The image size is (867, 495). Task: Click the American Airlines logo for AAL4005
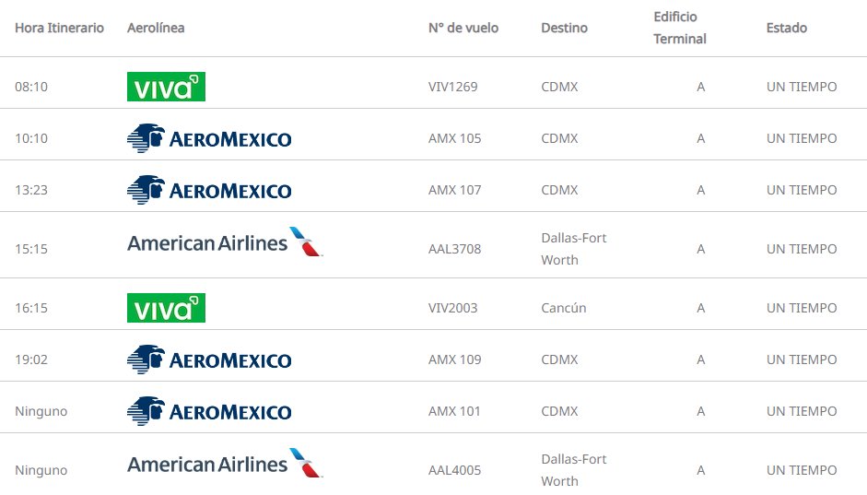click(x=225, y=464)
